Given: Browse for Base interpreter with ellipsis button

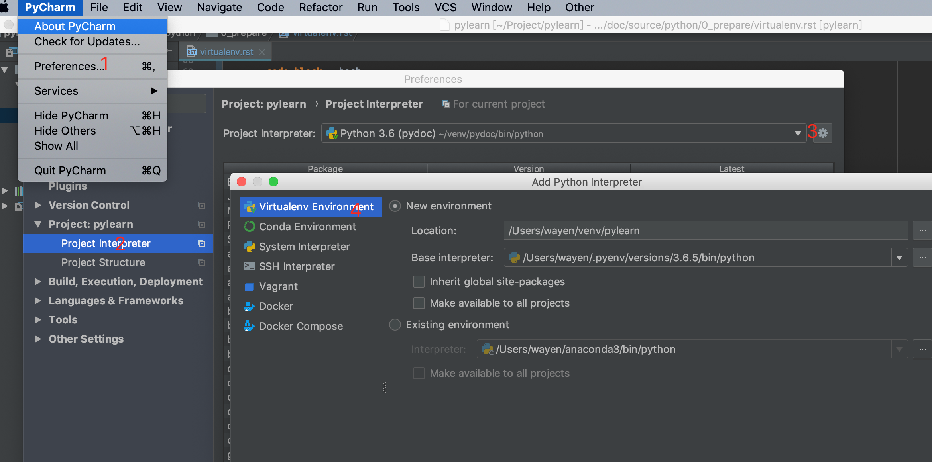Looking at the screenshot, I should (x=922, y=258).
